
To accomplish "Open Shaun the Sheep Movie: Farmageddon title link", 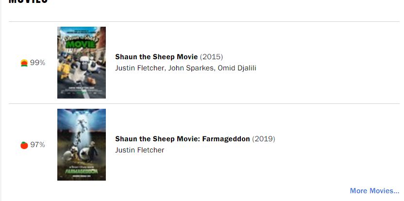I will click(183, 139).
